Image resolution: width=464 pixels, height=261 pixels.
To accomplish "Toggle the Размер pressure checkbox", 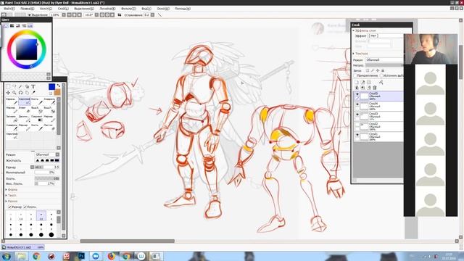I will 9,207.
